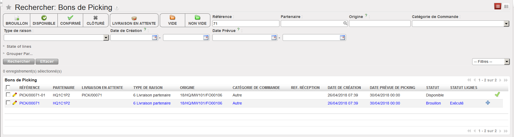
Task: Open calendar for Date Prévue start
Action: click(274, 38)
